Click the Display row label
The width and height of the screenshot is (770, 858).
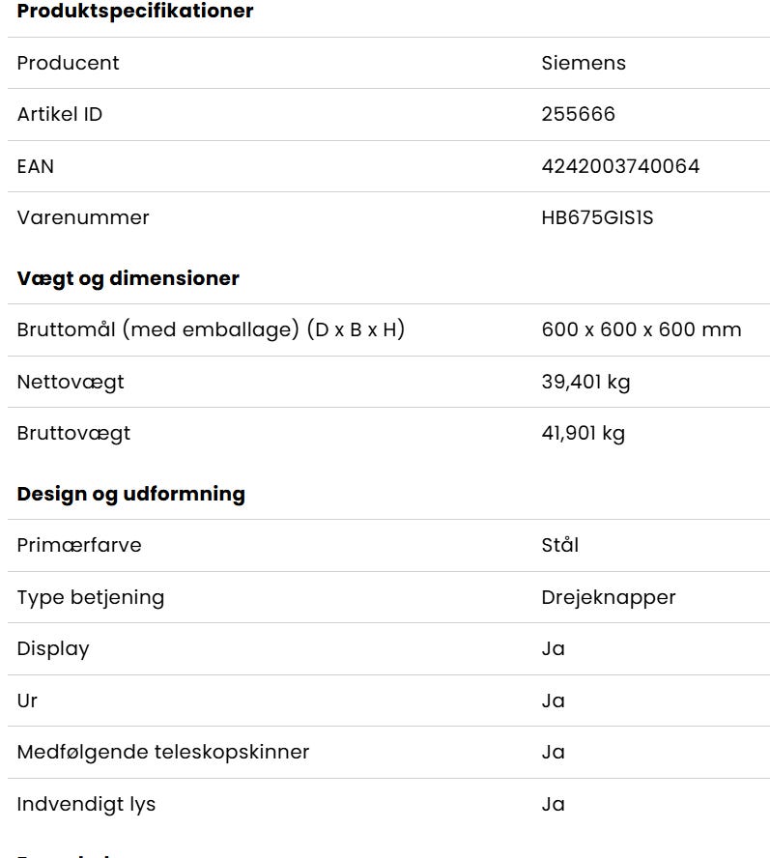(x=53, y=649)
